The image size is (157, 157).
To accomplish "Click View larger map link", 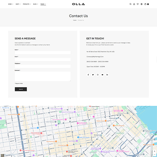I will click(5, 108).
